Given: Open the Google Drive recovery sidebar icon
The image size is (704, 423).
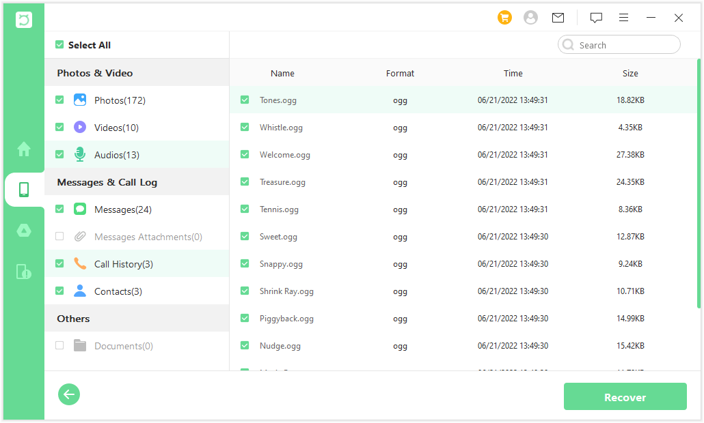Looking at the screenshot, I should [x=24, y=231].
